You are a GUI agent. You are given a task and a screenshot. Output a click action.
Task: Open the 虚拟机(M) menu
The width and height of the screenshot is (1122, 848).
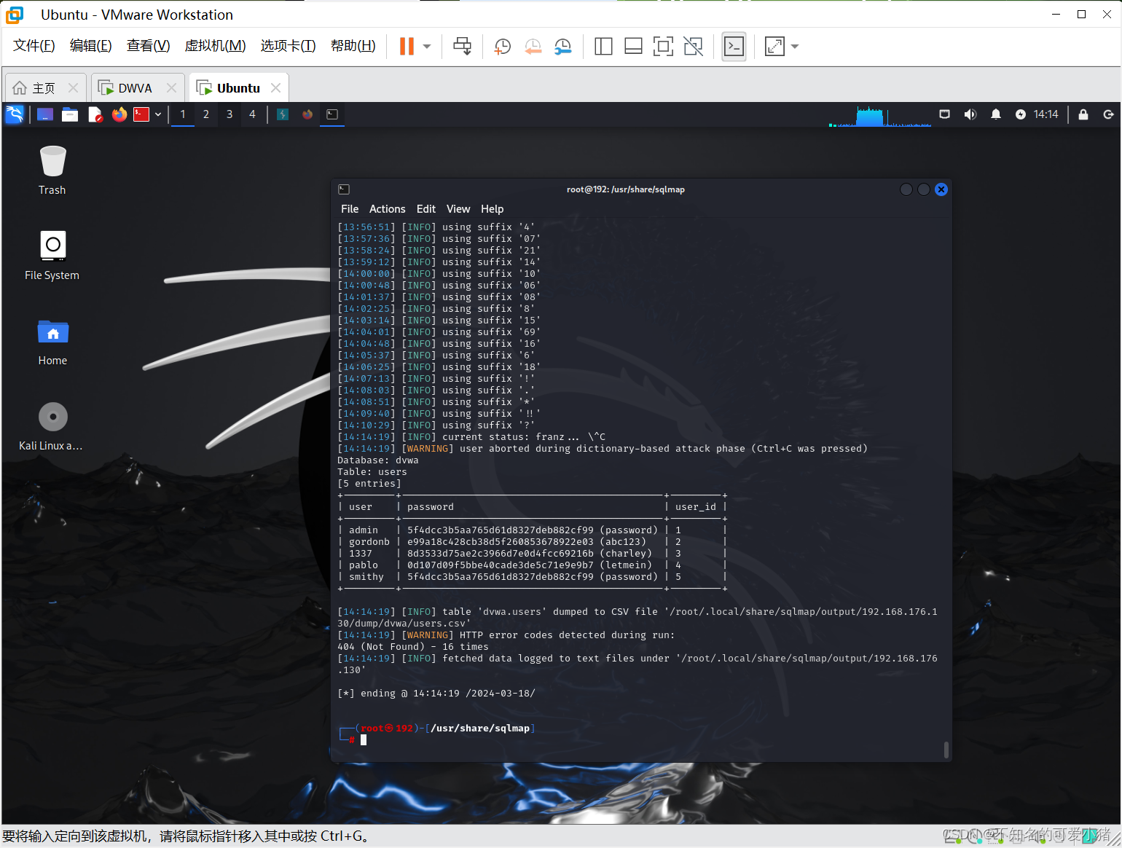216,46
